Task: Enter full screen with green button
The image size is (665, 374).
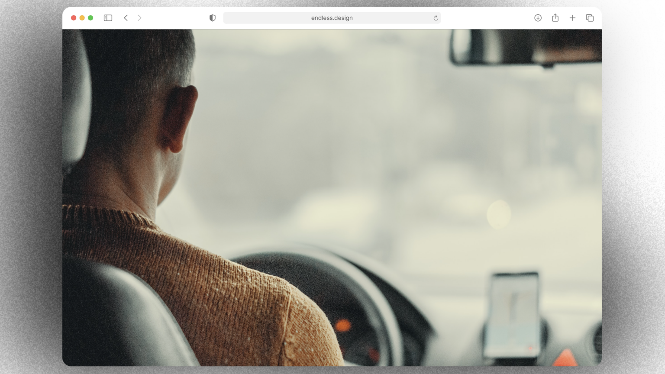Action: click(90, 18)
